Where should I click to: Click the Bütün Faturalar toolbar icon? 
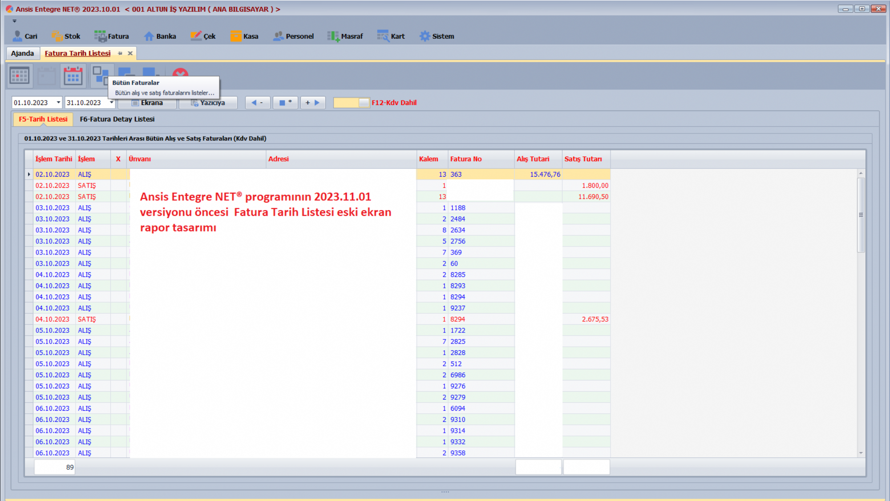click(x=100, y=74)
